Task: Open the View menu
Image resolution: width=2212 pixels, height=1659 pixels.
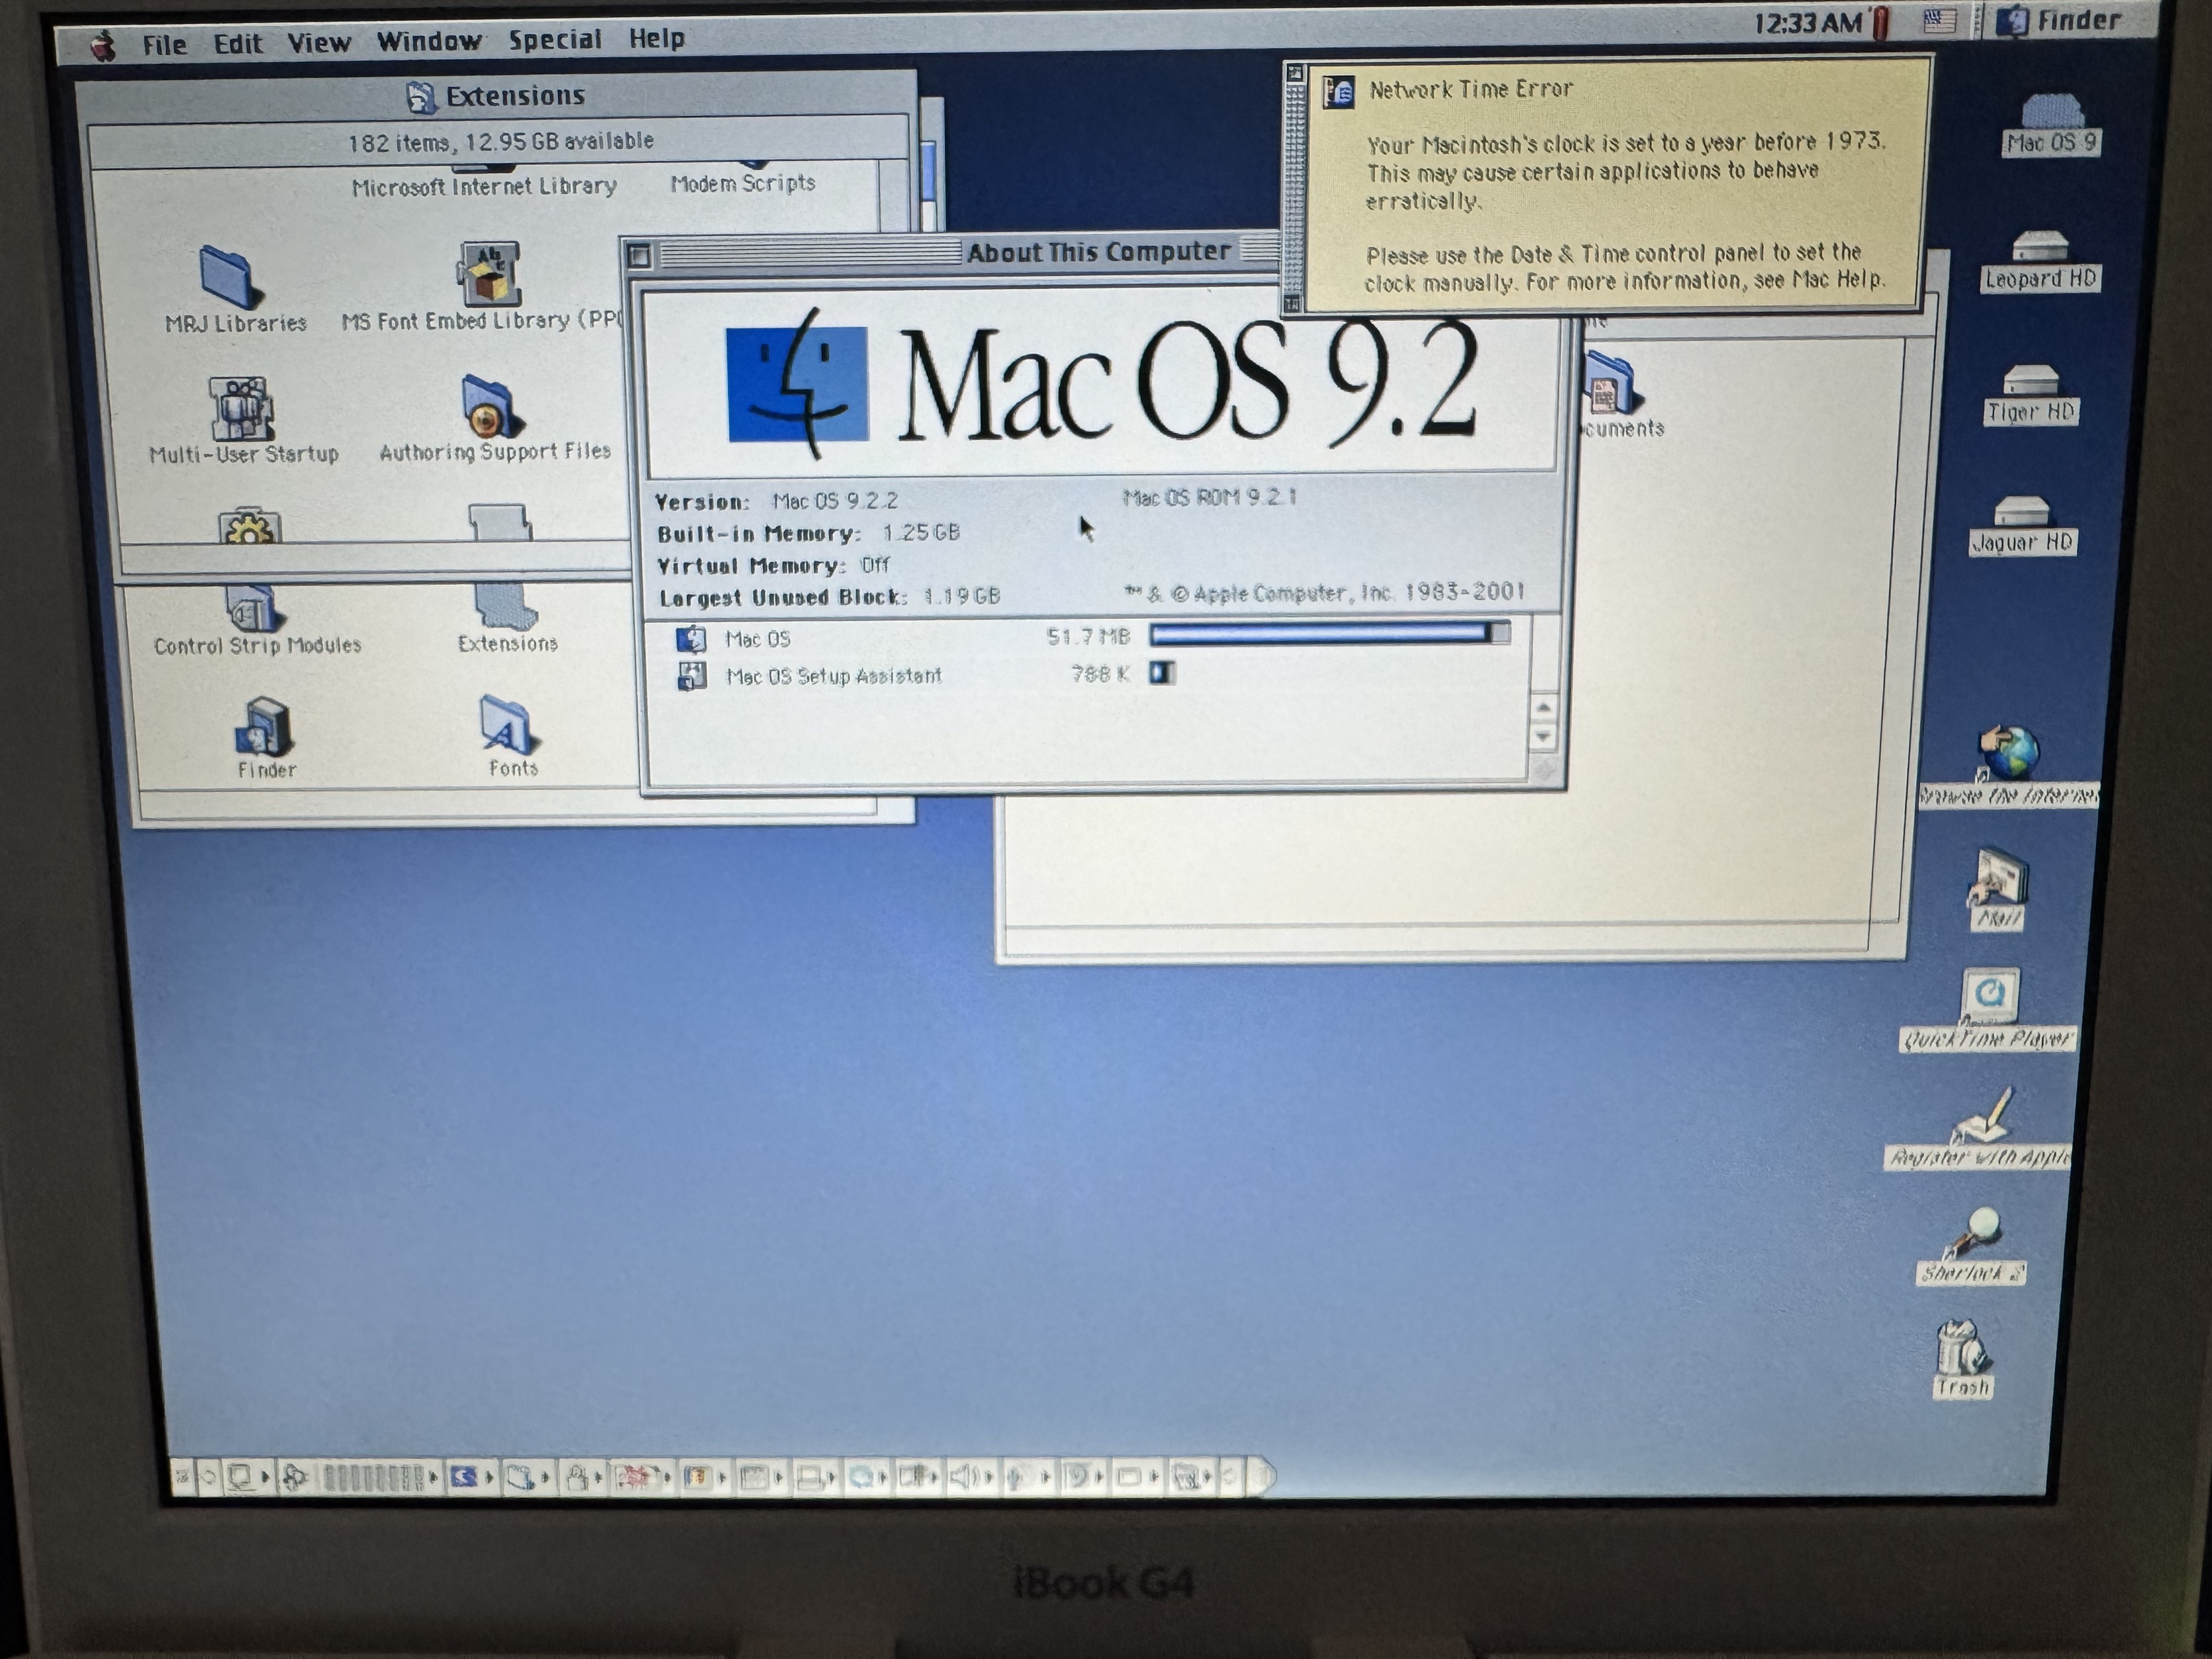Action: pyautogui.click(x=319, y=42)
